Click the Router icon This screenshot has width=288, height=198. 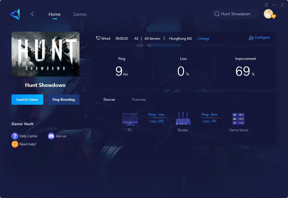coord(183,119)
